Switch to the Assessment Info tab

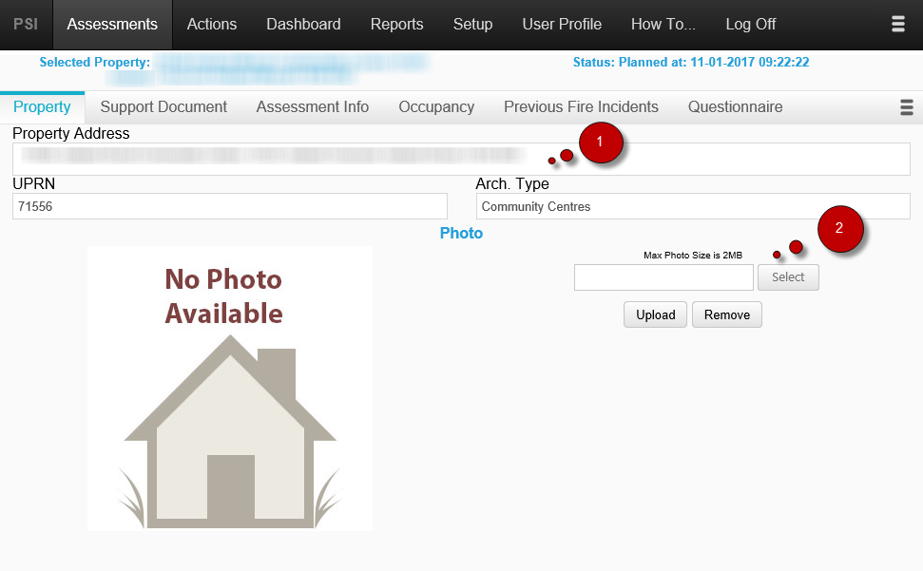click(x=312, y=106)
